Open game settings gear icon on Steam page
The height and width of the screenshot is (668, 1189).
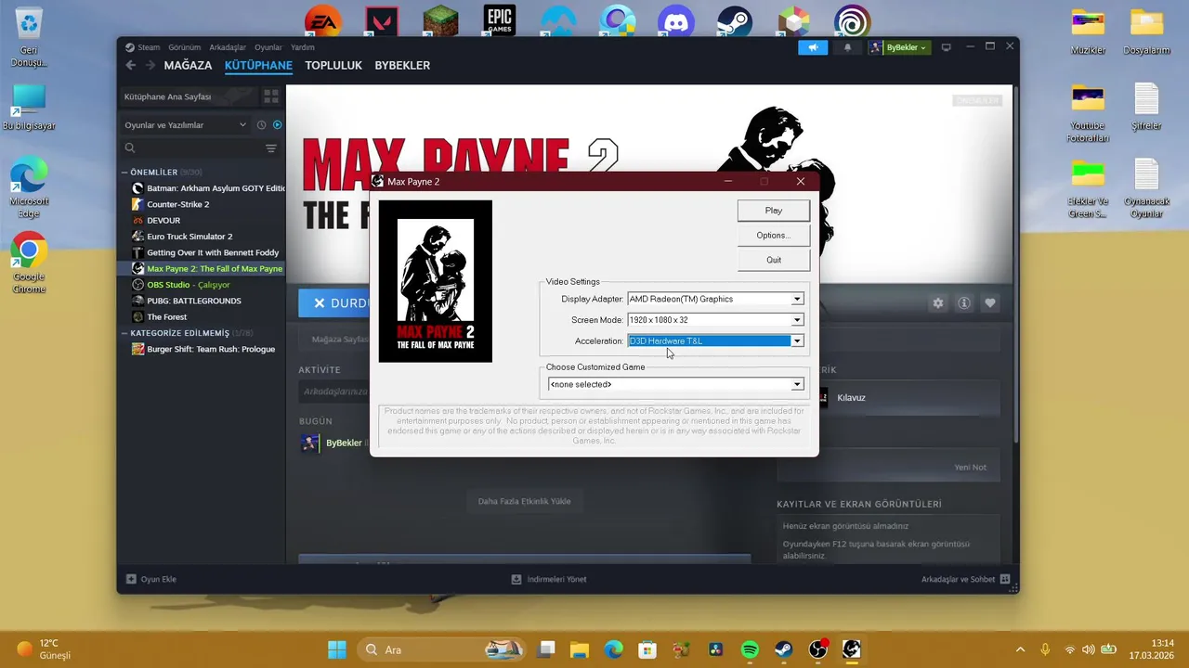pyautogui.click(x=938, y=303)
